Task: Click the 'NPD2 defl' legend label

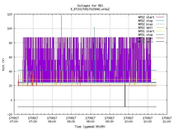Action: (145, 28)
